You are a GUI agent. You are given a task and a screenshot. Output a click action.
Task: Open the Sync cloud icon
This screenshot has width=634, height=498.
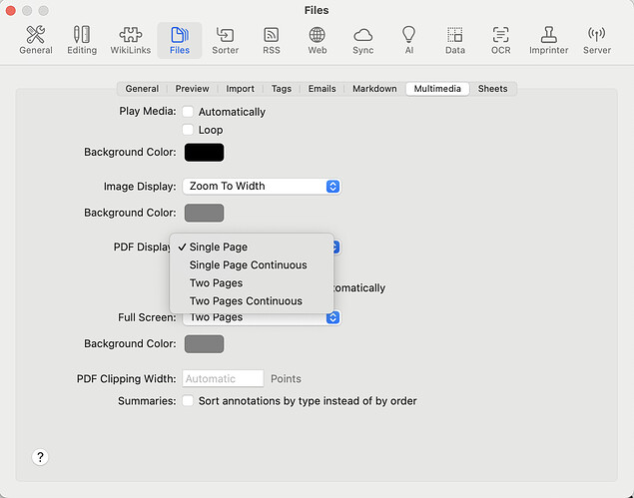click(363, 40)
